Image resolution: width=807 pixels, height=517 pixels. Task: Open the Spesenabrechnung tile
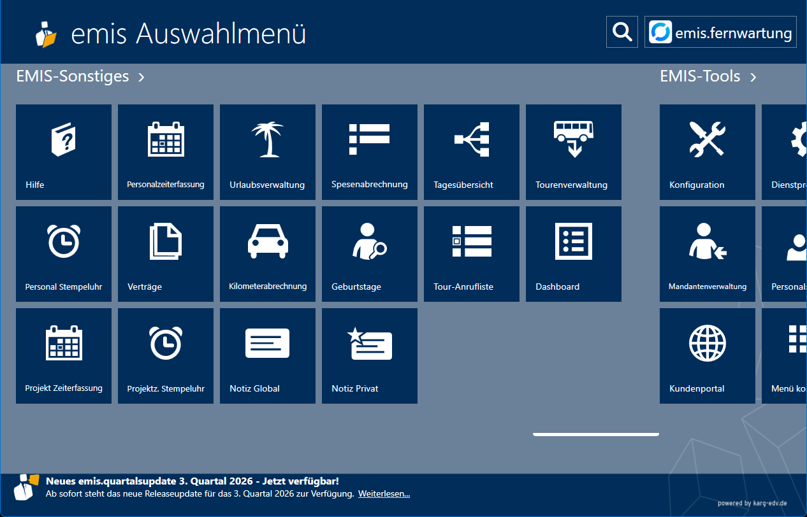pyautogui.click(x=370, y=152)
